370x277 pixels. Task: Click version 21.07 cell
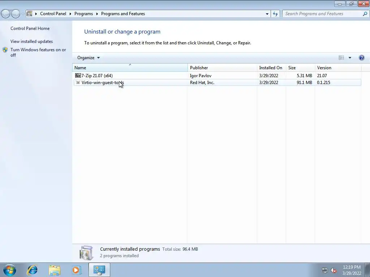click(322, 76)
